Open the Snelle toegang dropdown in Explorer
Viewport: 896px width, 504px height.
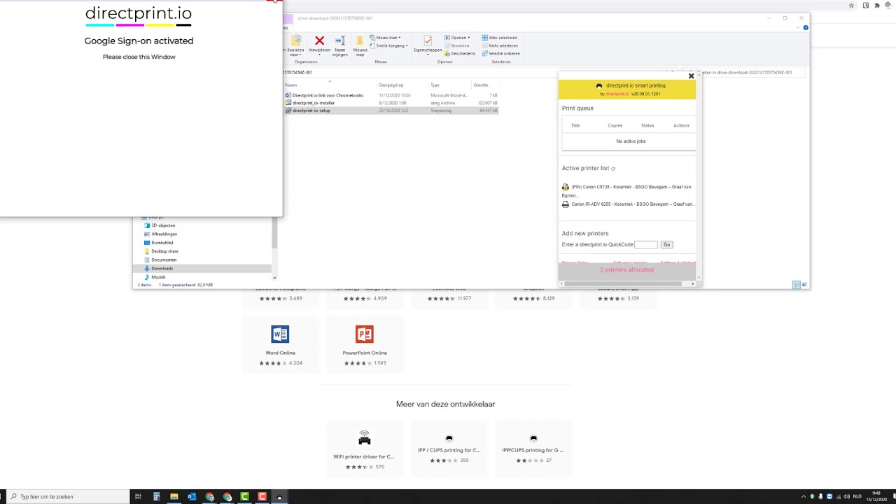[x=390, y=45]
